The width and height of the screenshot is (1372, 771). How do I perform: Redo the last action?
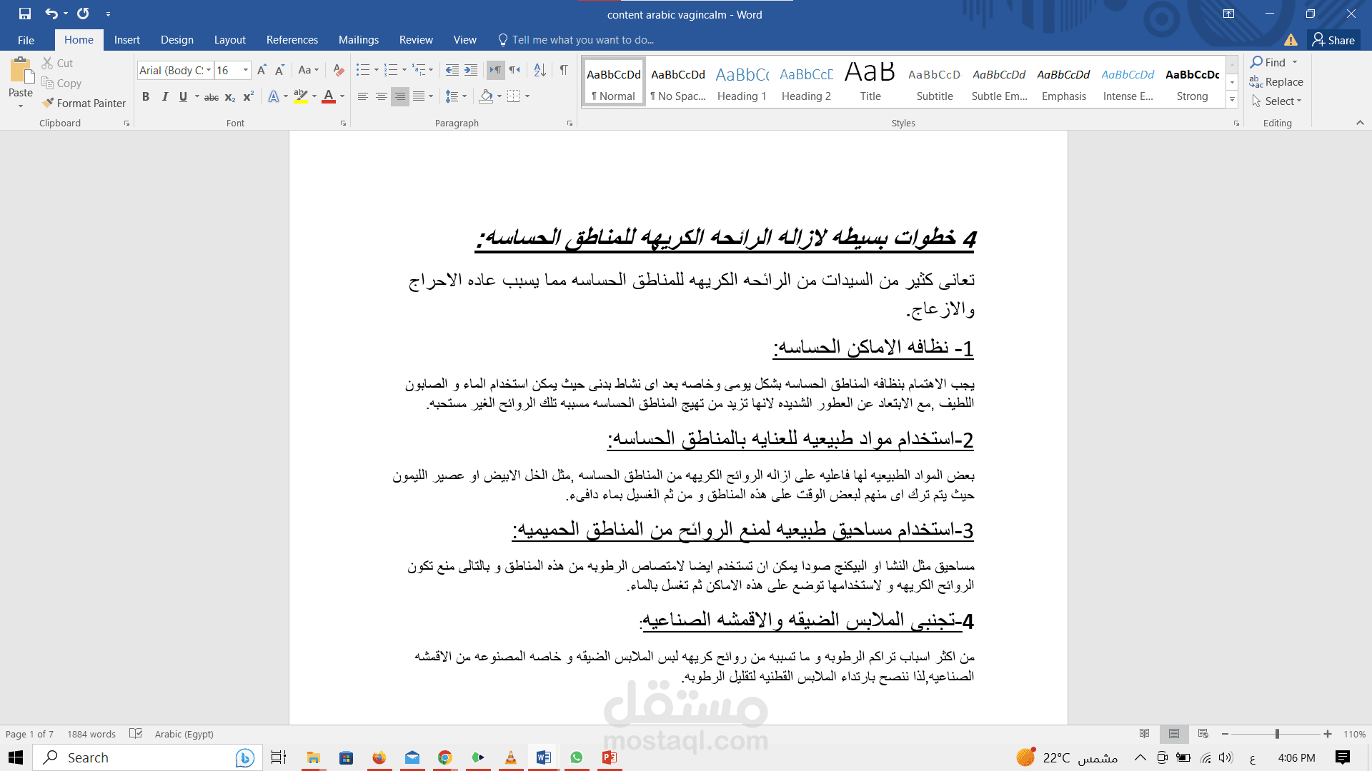pyautogui.click(x=83, y=14)
